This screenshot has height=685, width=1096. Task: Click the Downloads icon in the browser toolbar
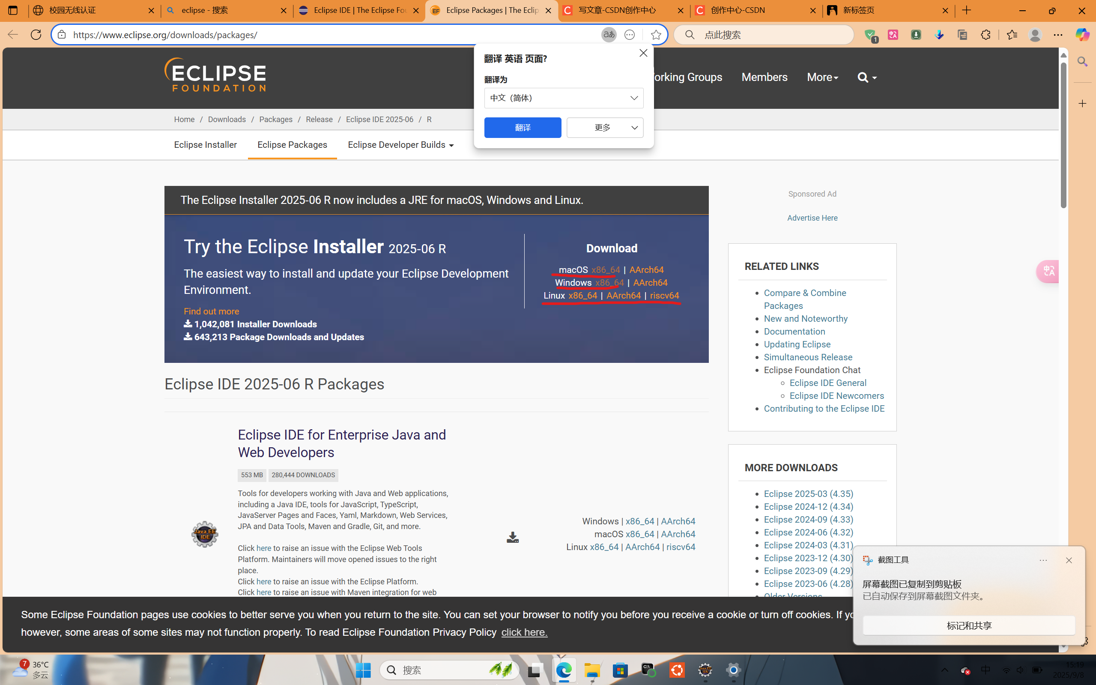tap(939, 34)
